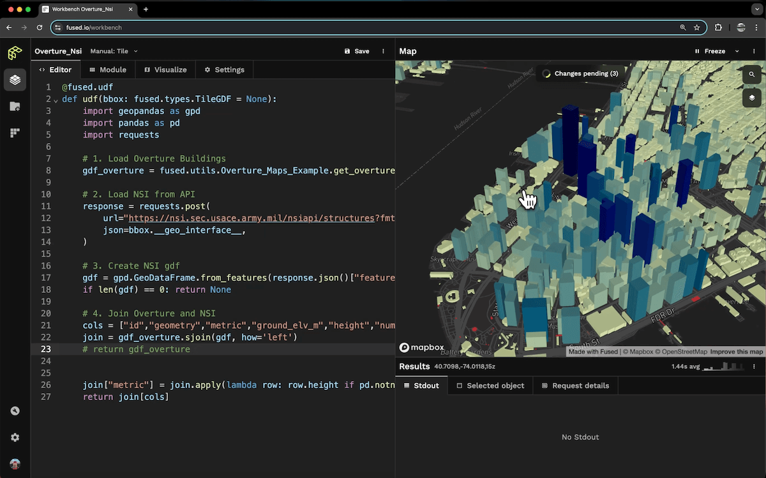Open the dropdown arrow beside Freeze

coord(737,51)
